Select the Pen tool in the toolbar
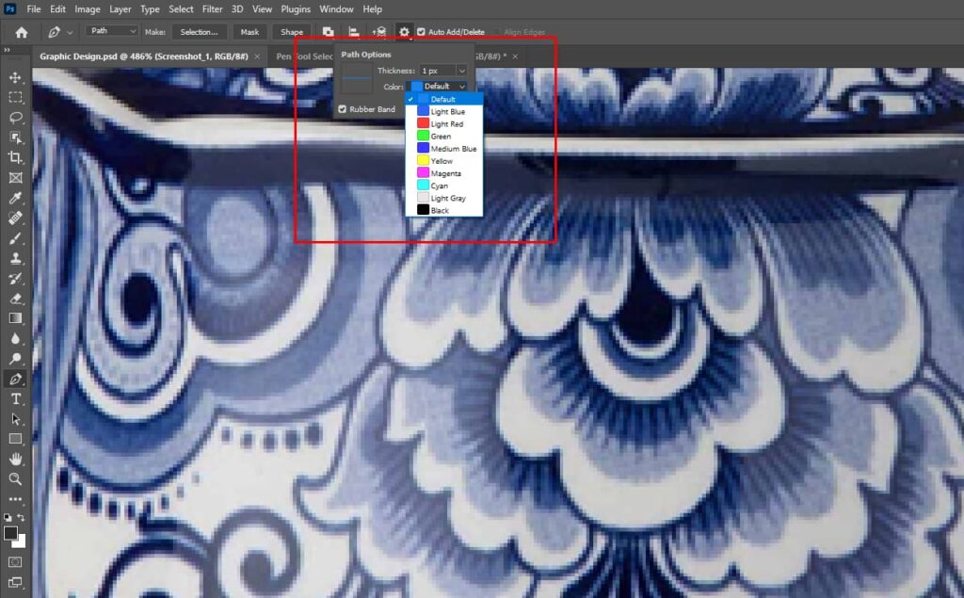 (x=15, y=379)
